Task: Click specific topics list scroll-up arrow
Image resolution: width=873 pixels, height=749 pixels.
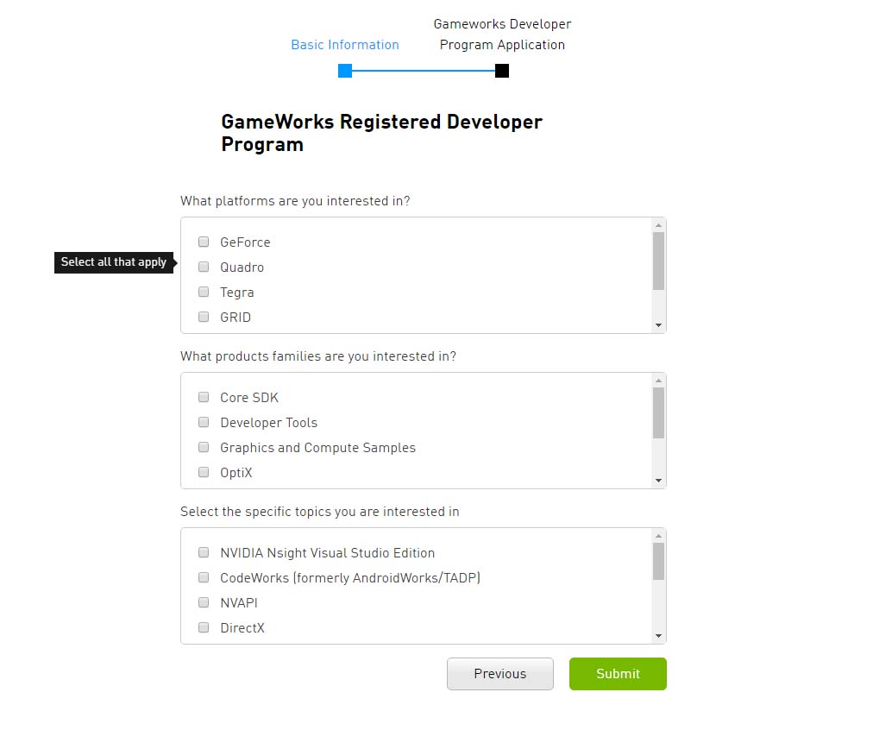Action: point(659,536)
